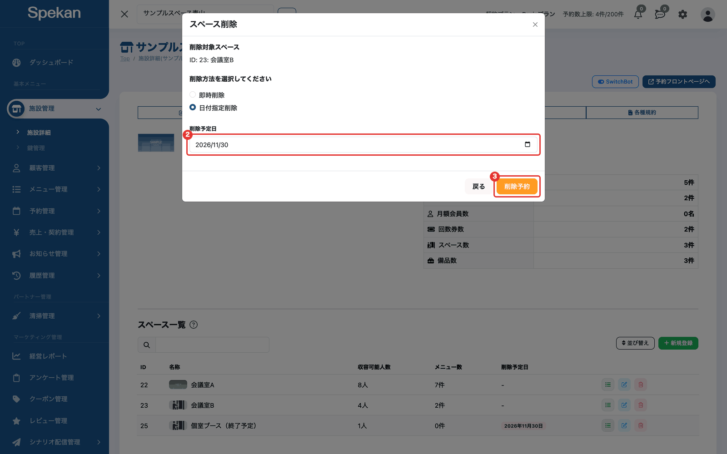Screen dimensions: 727x454
Task: Click the space list search field
Action: pos(212,345)
